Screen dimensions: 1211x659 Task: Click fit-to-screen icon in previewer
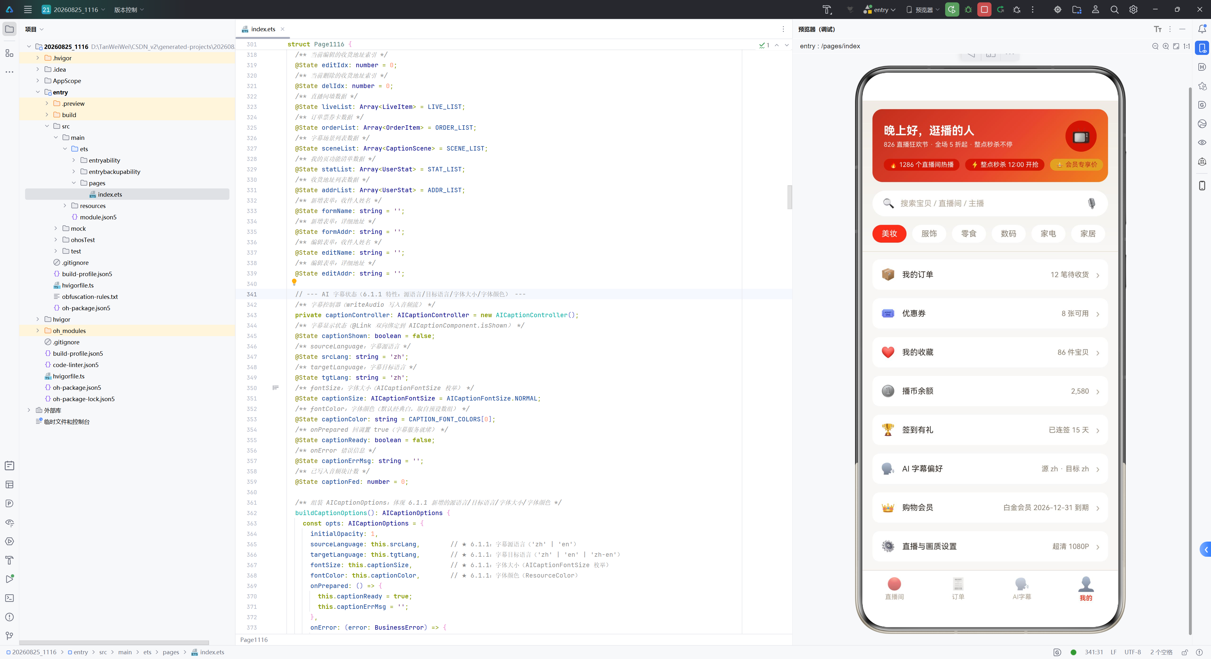tap(1176, 46)
